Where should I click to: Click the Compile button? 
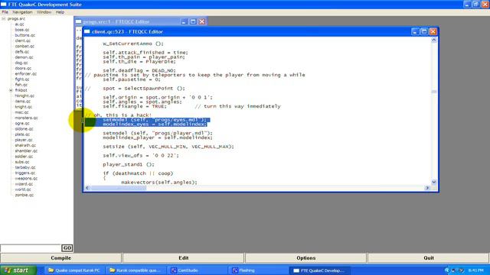coord(61,258)
